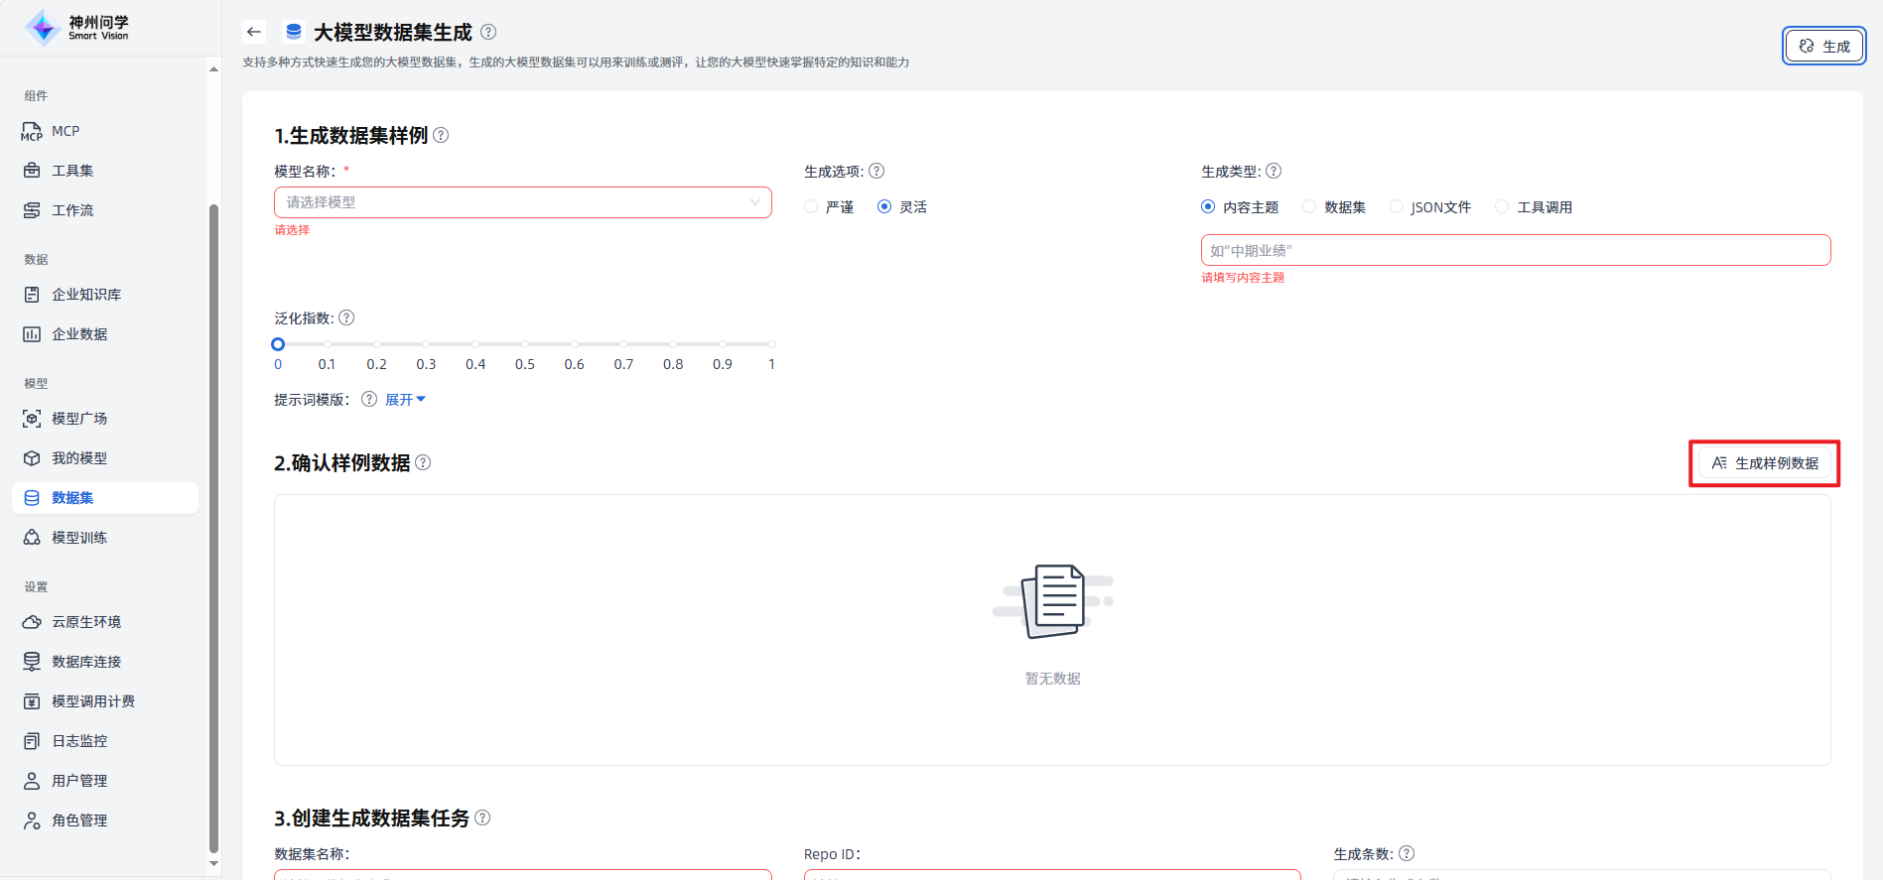Image resolution: width=1883 pixels, height=880 pixels.
Task: Click the help icon beside 生成选项
Action: click(876, 171)
